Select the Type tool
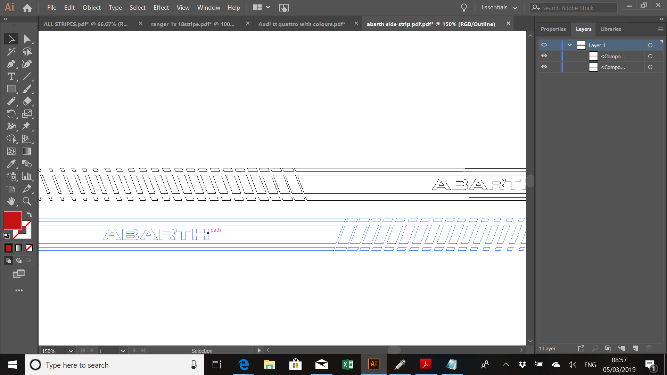Viewport: 667px width, 375px height. [11, 76]
